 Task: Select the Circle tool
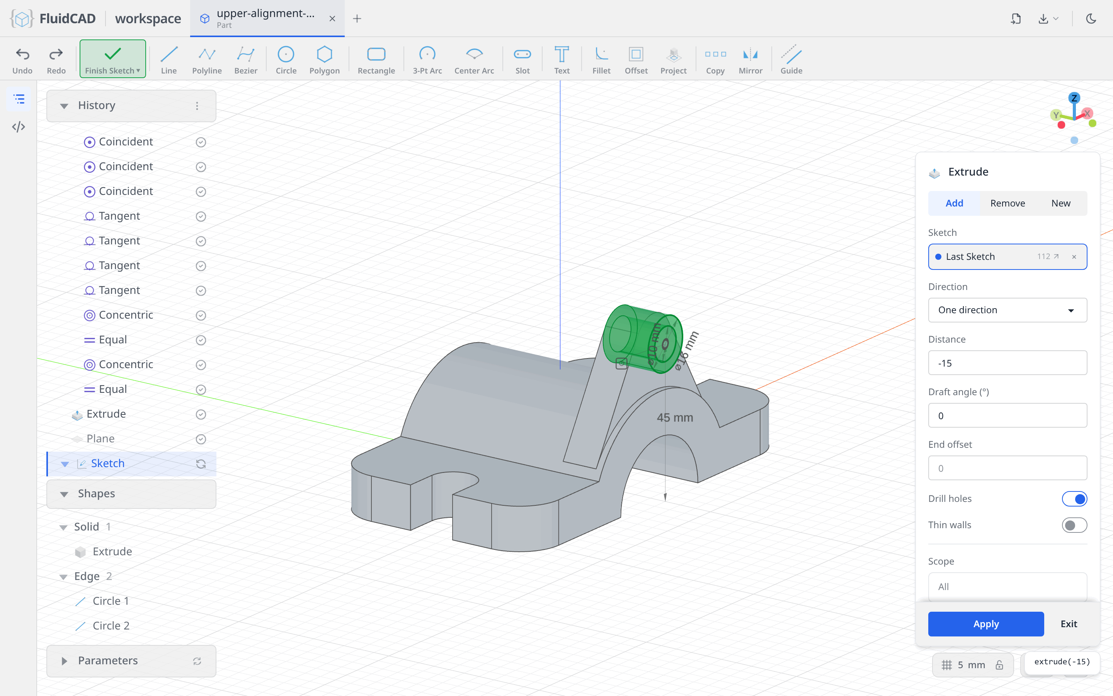click(x=286, y=60)
